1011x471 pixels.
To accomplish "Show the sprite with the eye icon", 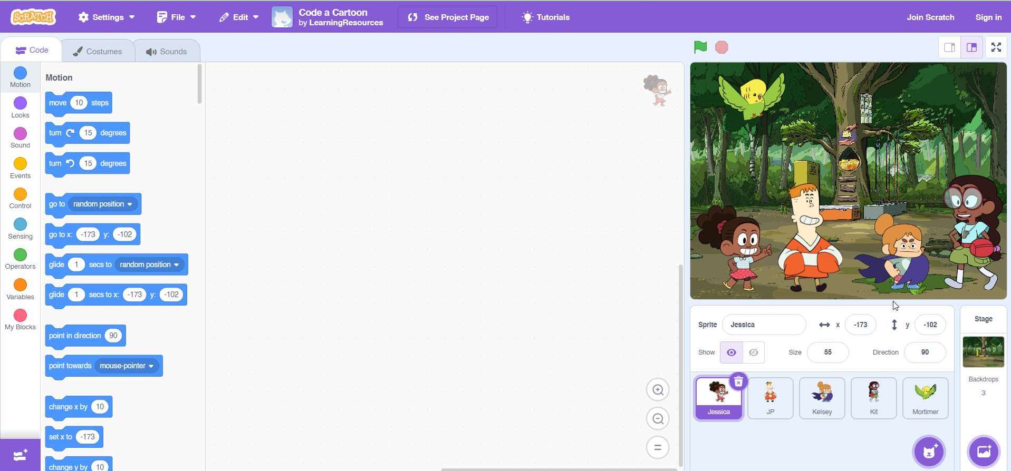I will (x=731, y=352).
